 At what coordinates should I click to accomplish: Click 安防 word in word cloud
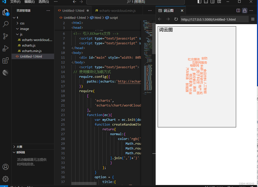tap(204, 58)
